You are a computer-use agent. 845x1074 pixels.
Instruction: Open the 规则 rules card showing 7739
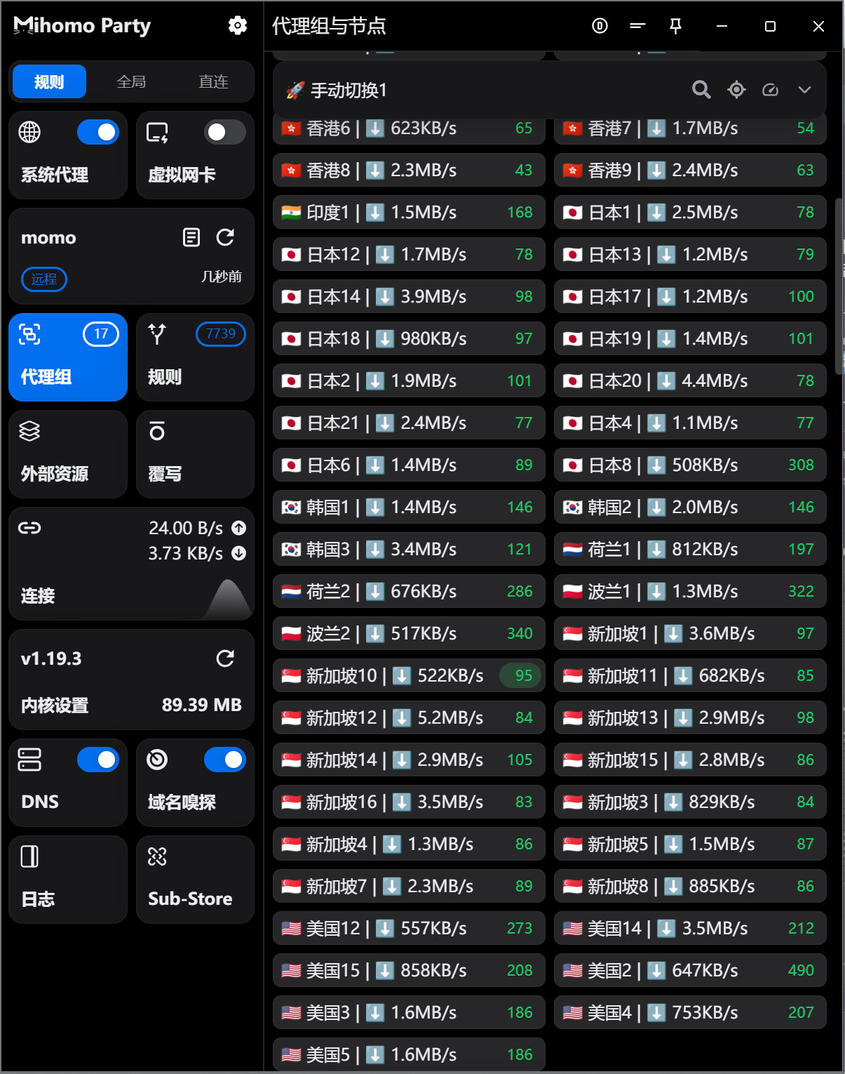tap(195, 357)
